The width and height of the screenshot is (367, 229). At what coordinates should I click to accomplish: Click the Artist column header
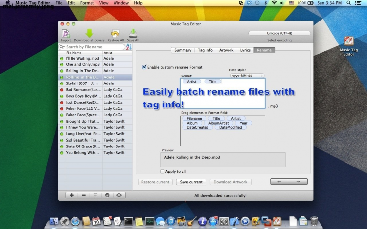(x=117, y=53)
